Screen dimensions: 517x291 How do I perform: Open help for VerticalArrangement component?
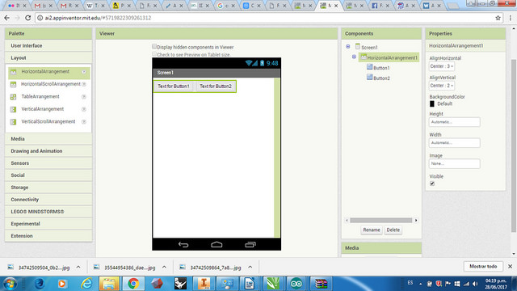click(x=84, y=109)
